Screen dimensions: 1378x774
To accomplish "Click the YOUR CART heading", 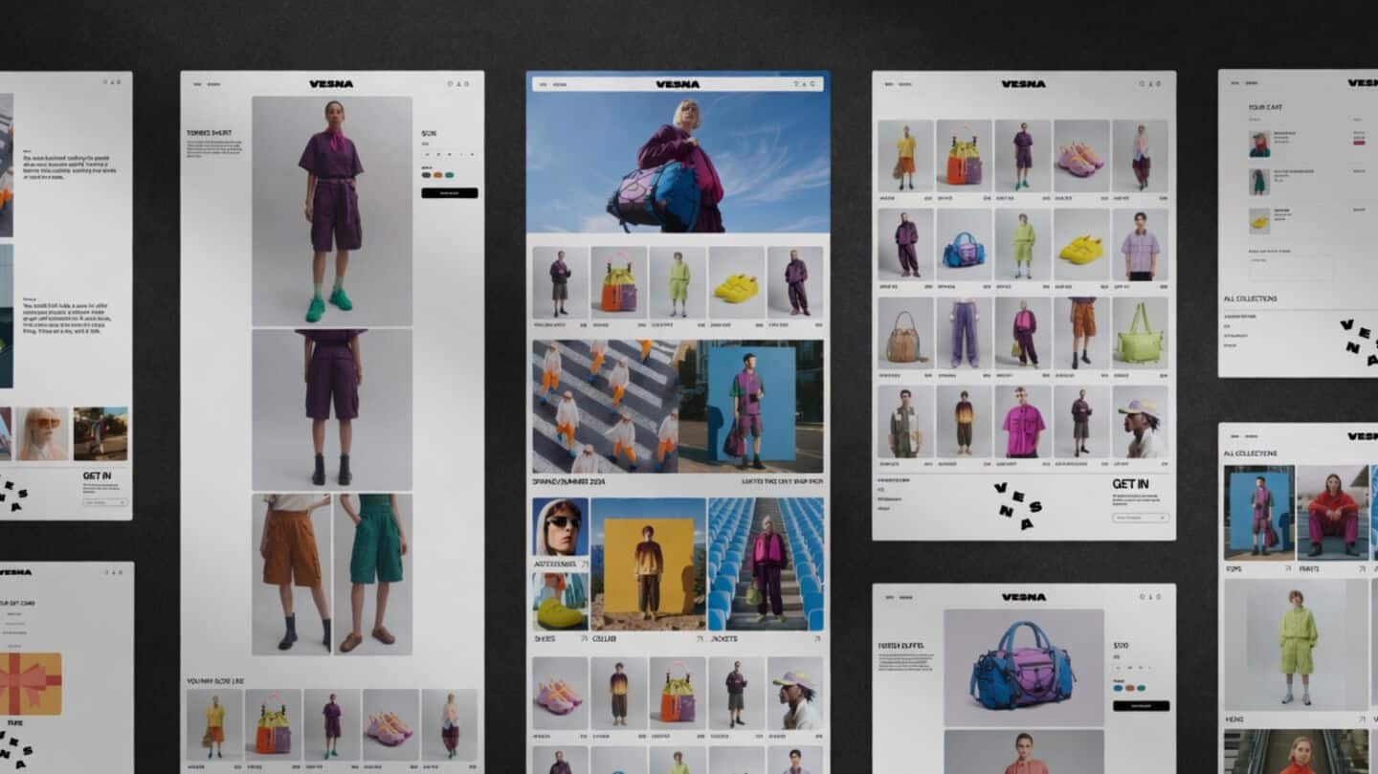I will (x=1266, y=107).
